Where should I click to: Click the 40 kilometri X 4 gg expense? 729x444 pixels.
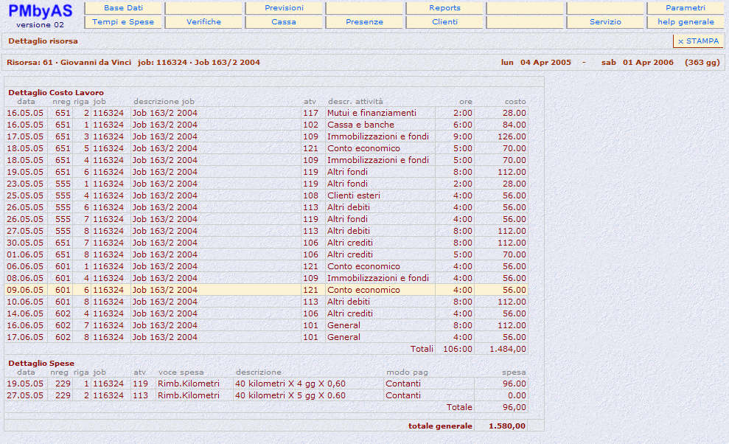click(290, 384)
